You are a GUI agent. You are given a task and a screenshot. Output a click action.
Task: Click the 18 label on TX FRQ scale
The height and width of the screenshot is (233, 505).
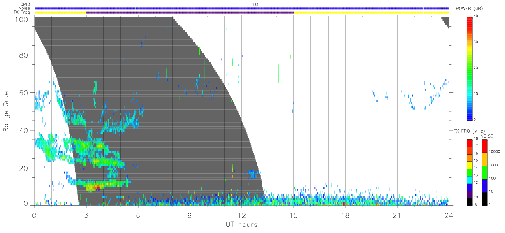pos(476,139)
